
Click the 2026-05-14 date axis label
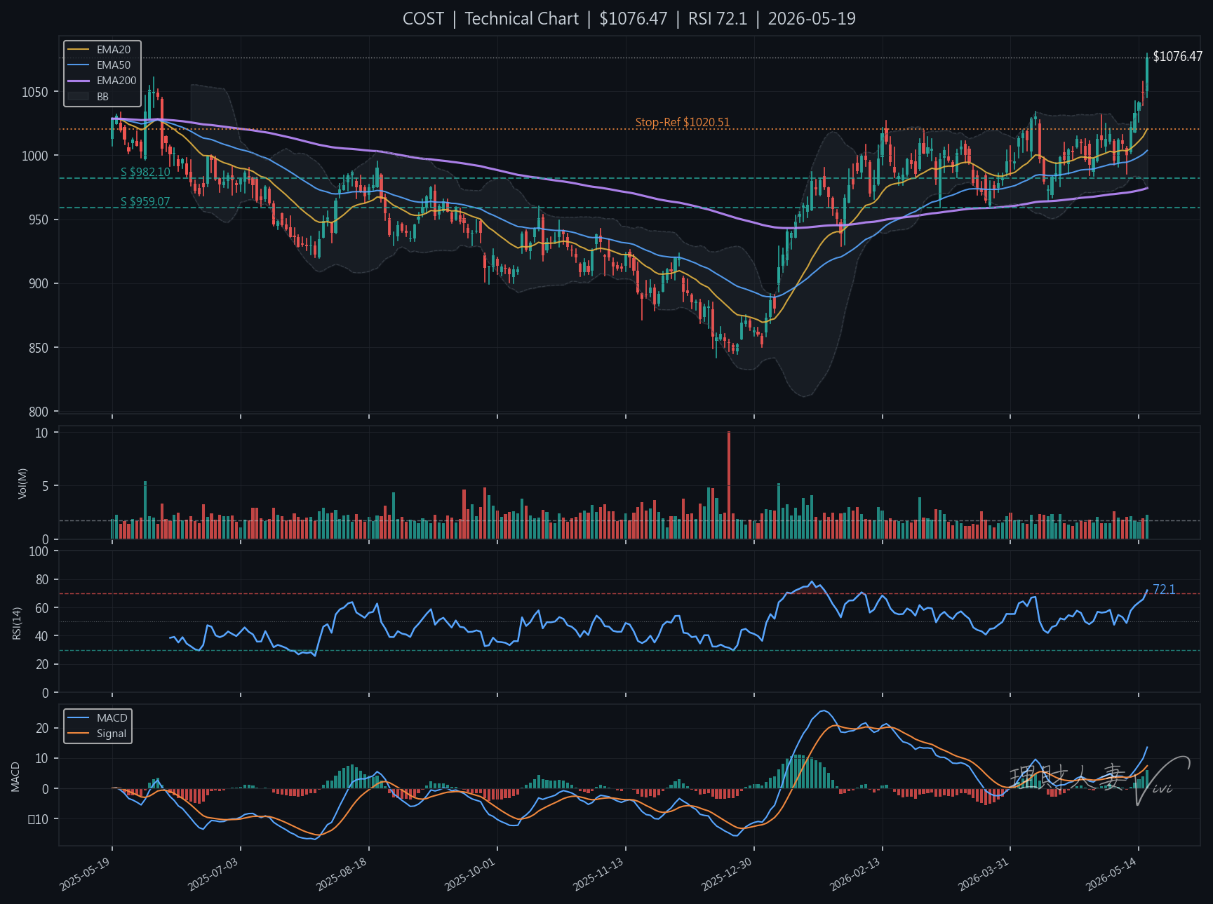(1112, 875)
